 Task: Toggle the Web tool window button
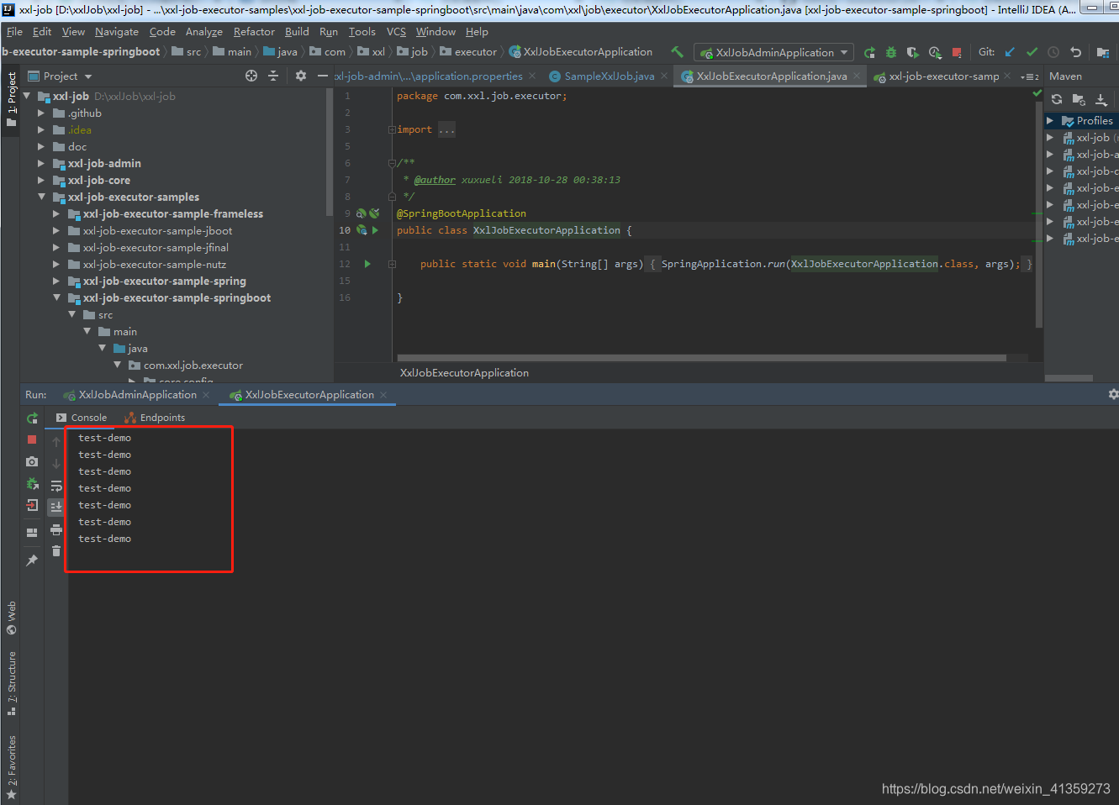click(11, 618)
